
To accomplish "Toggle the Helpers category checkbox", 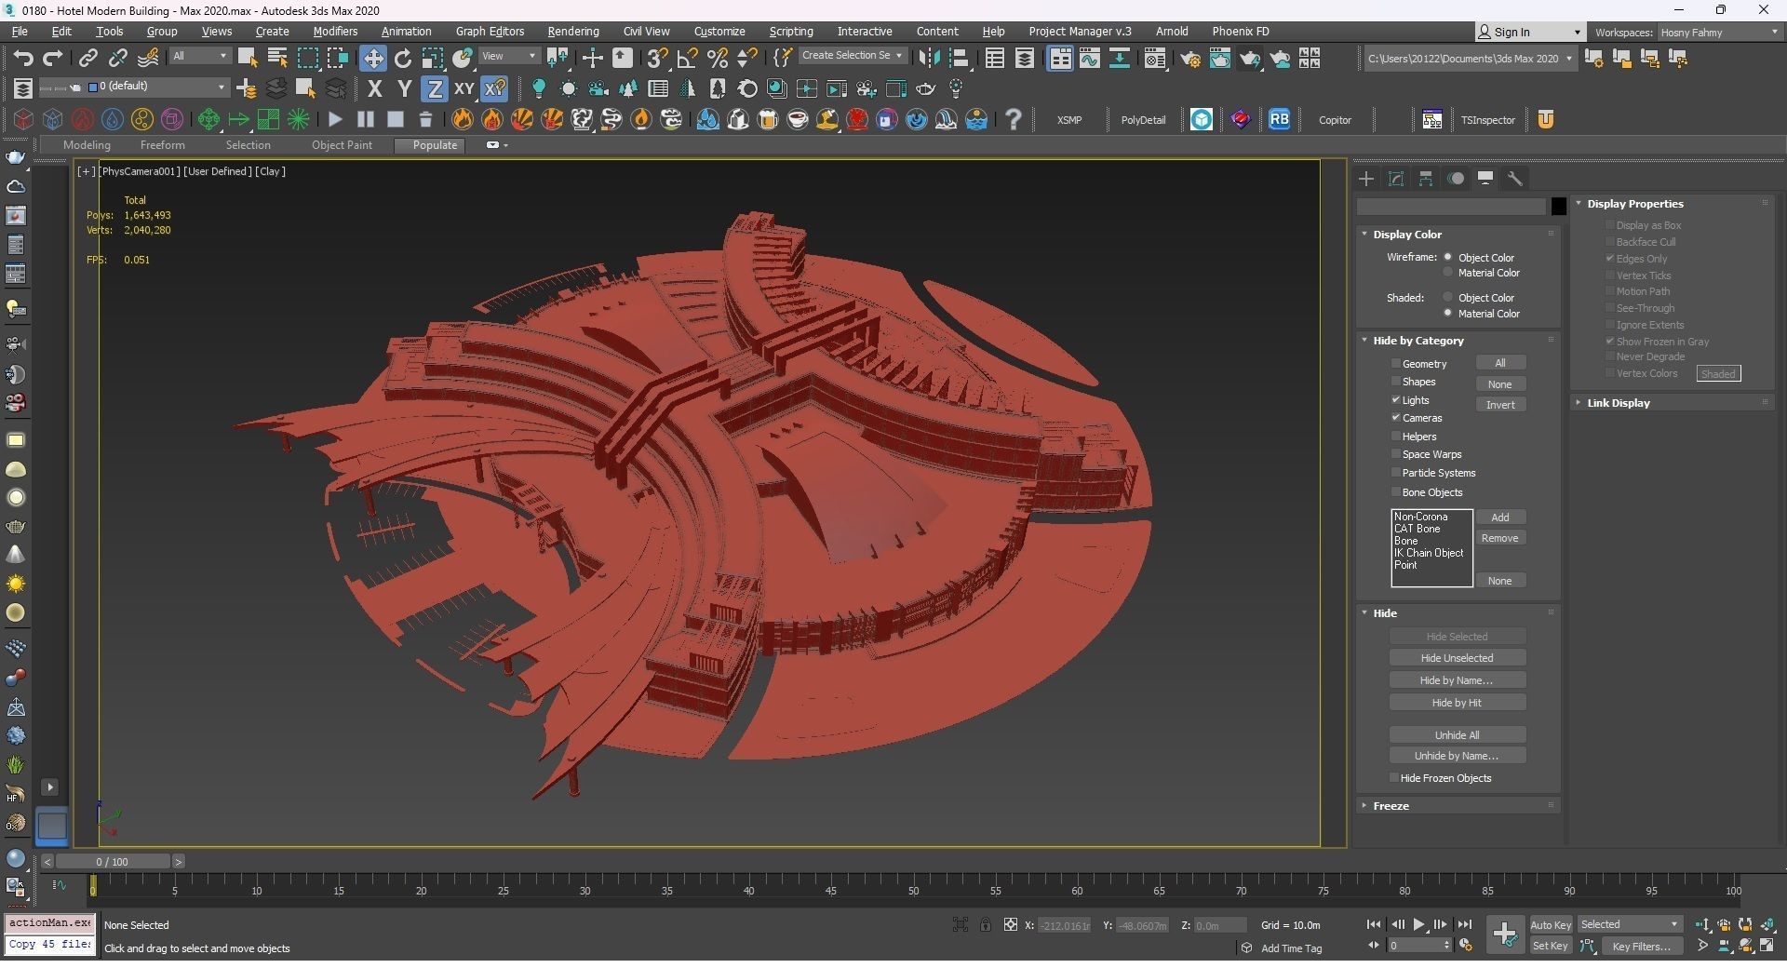I will coord(1396,436).
